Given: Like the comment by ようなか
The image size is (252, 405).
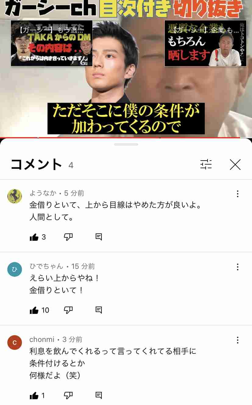Looking at the screenshot, I should click(x=34, y=237).
